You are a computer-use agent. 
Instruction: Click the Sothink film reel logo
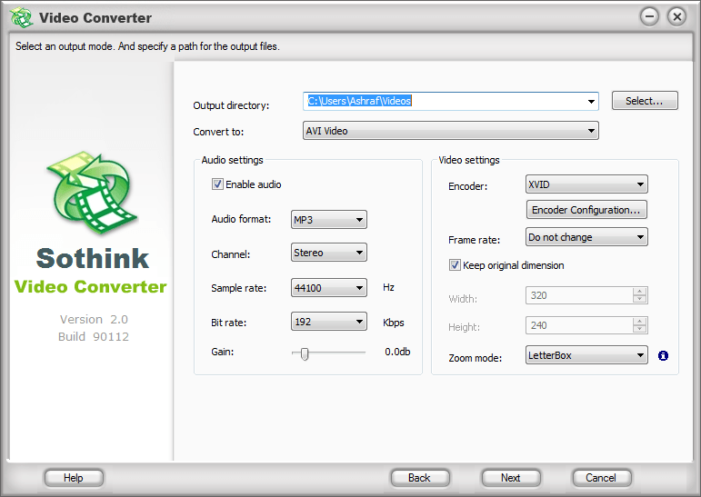pos(92,194)
